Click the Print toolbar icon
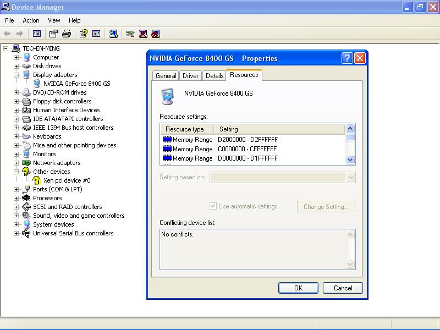The width and height of the screenshot is (440, 330). [67, 34]
